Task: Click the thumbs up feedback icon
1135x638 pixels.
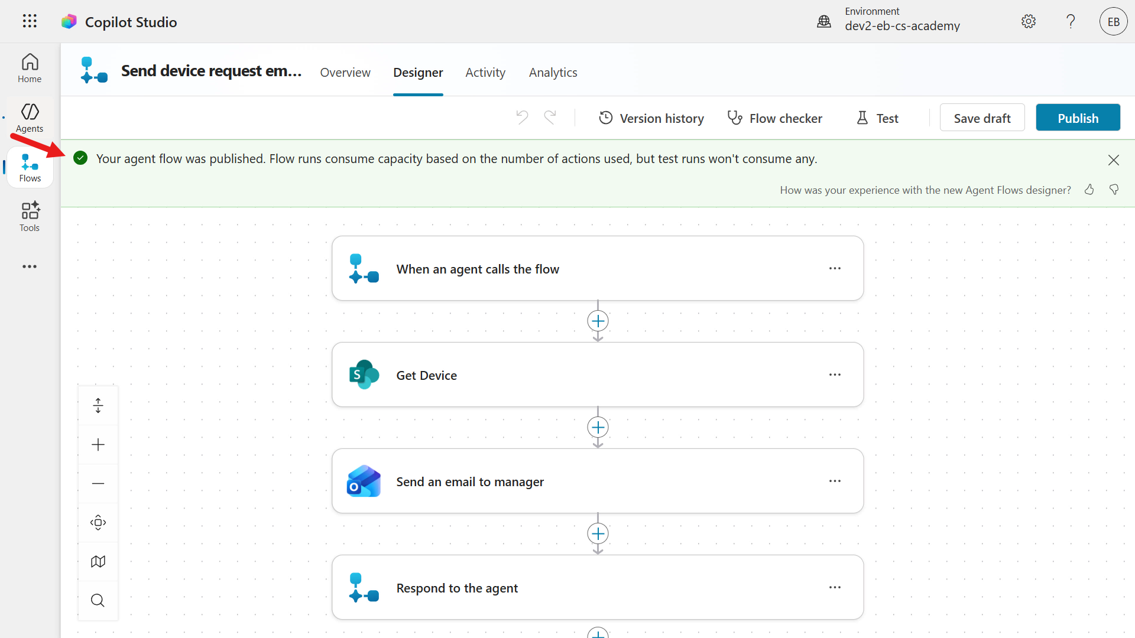Action: click(1089, 190)
